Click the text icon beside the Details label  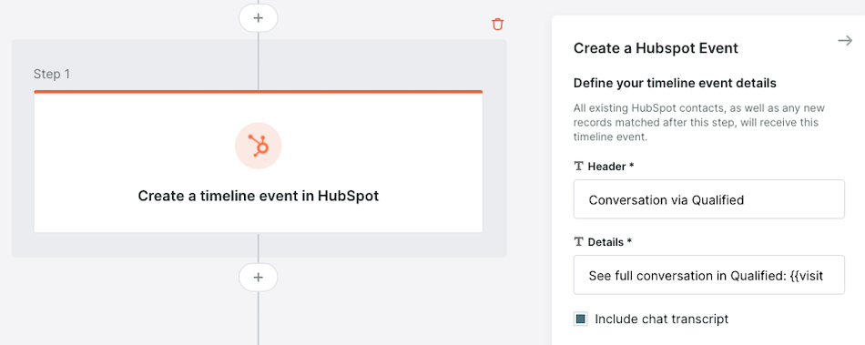579,242
